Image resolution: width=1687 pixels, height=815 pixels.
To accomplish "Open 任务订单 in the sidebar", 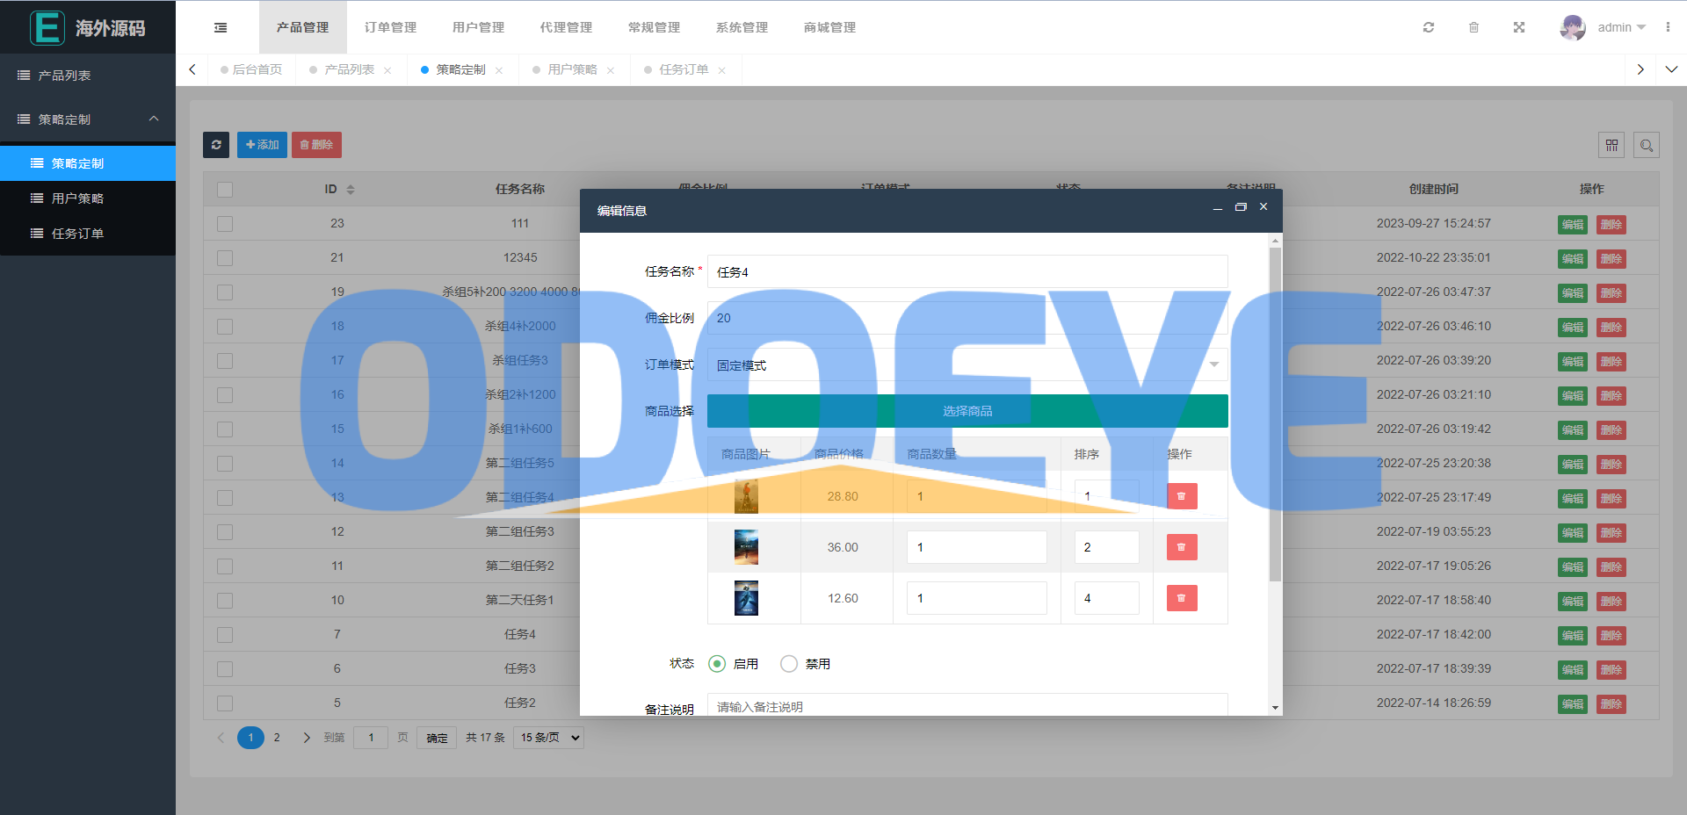I will 88,234.
